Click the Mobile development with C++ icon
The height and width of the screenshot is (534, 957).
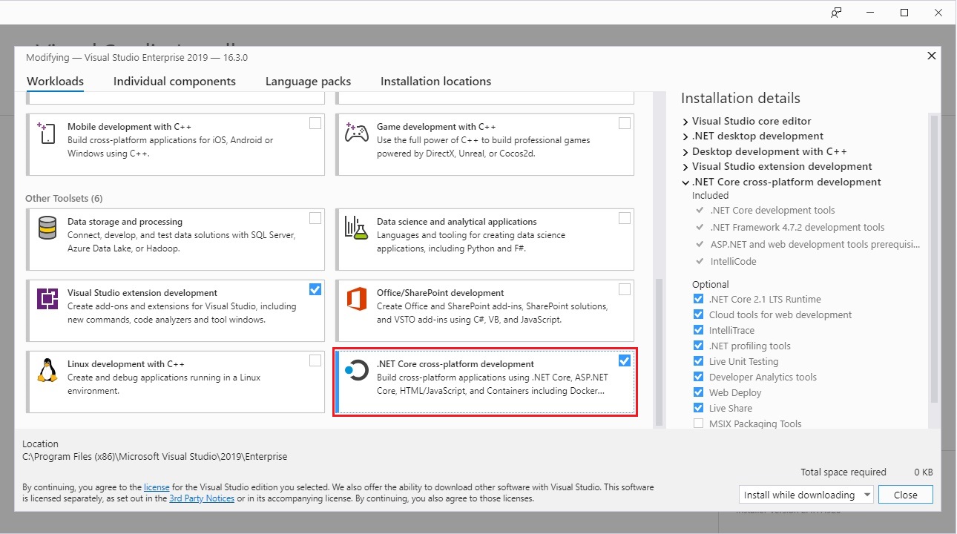click(x=46, y=133)
